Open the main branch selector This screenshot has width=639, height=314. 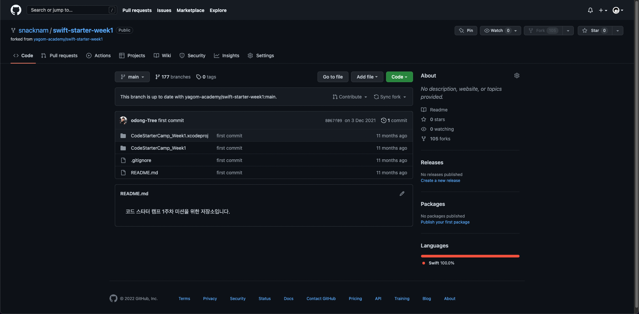[x=132, y=77]
